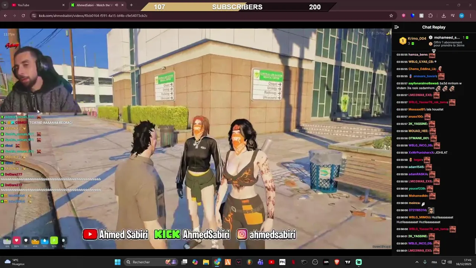Open Windows Start menu
Viewport: 476px width, 268px height.
(118, 262)
